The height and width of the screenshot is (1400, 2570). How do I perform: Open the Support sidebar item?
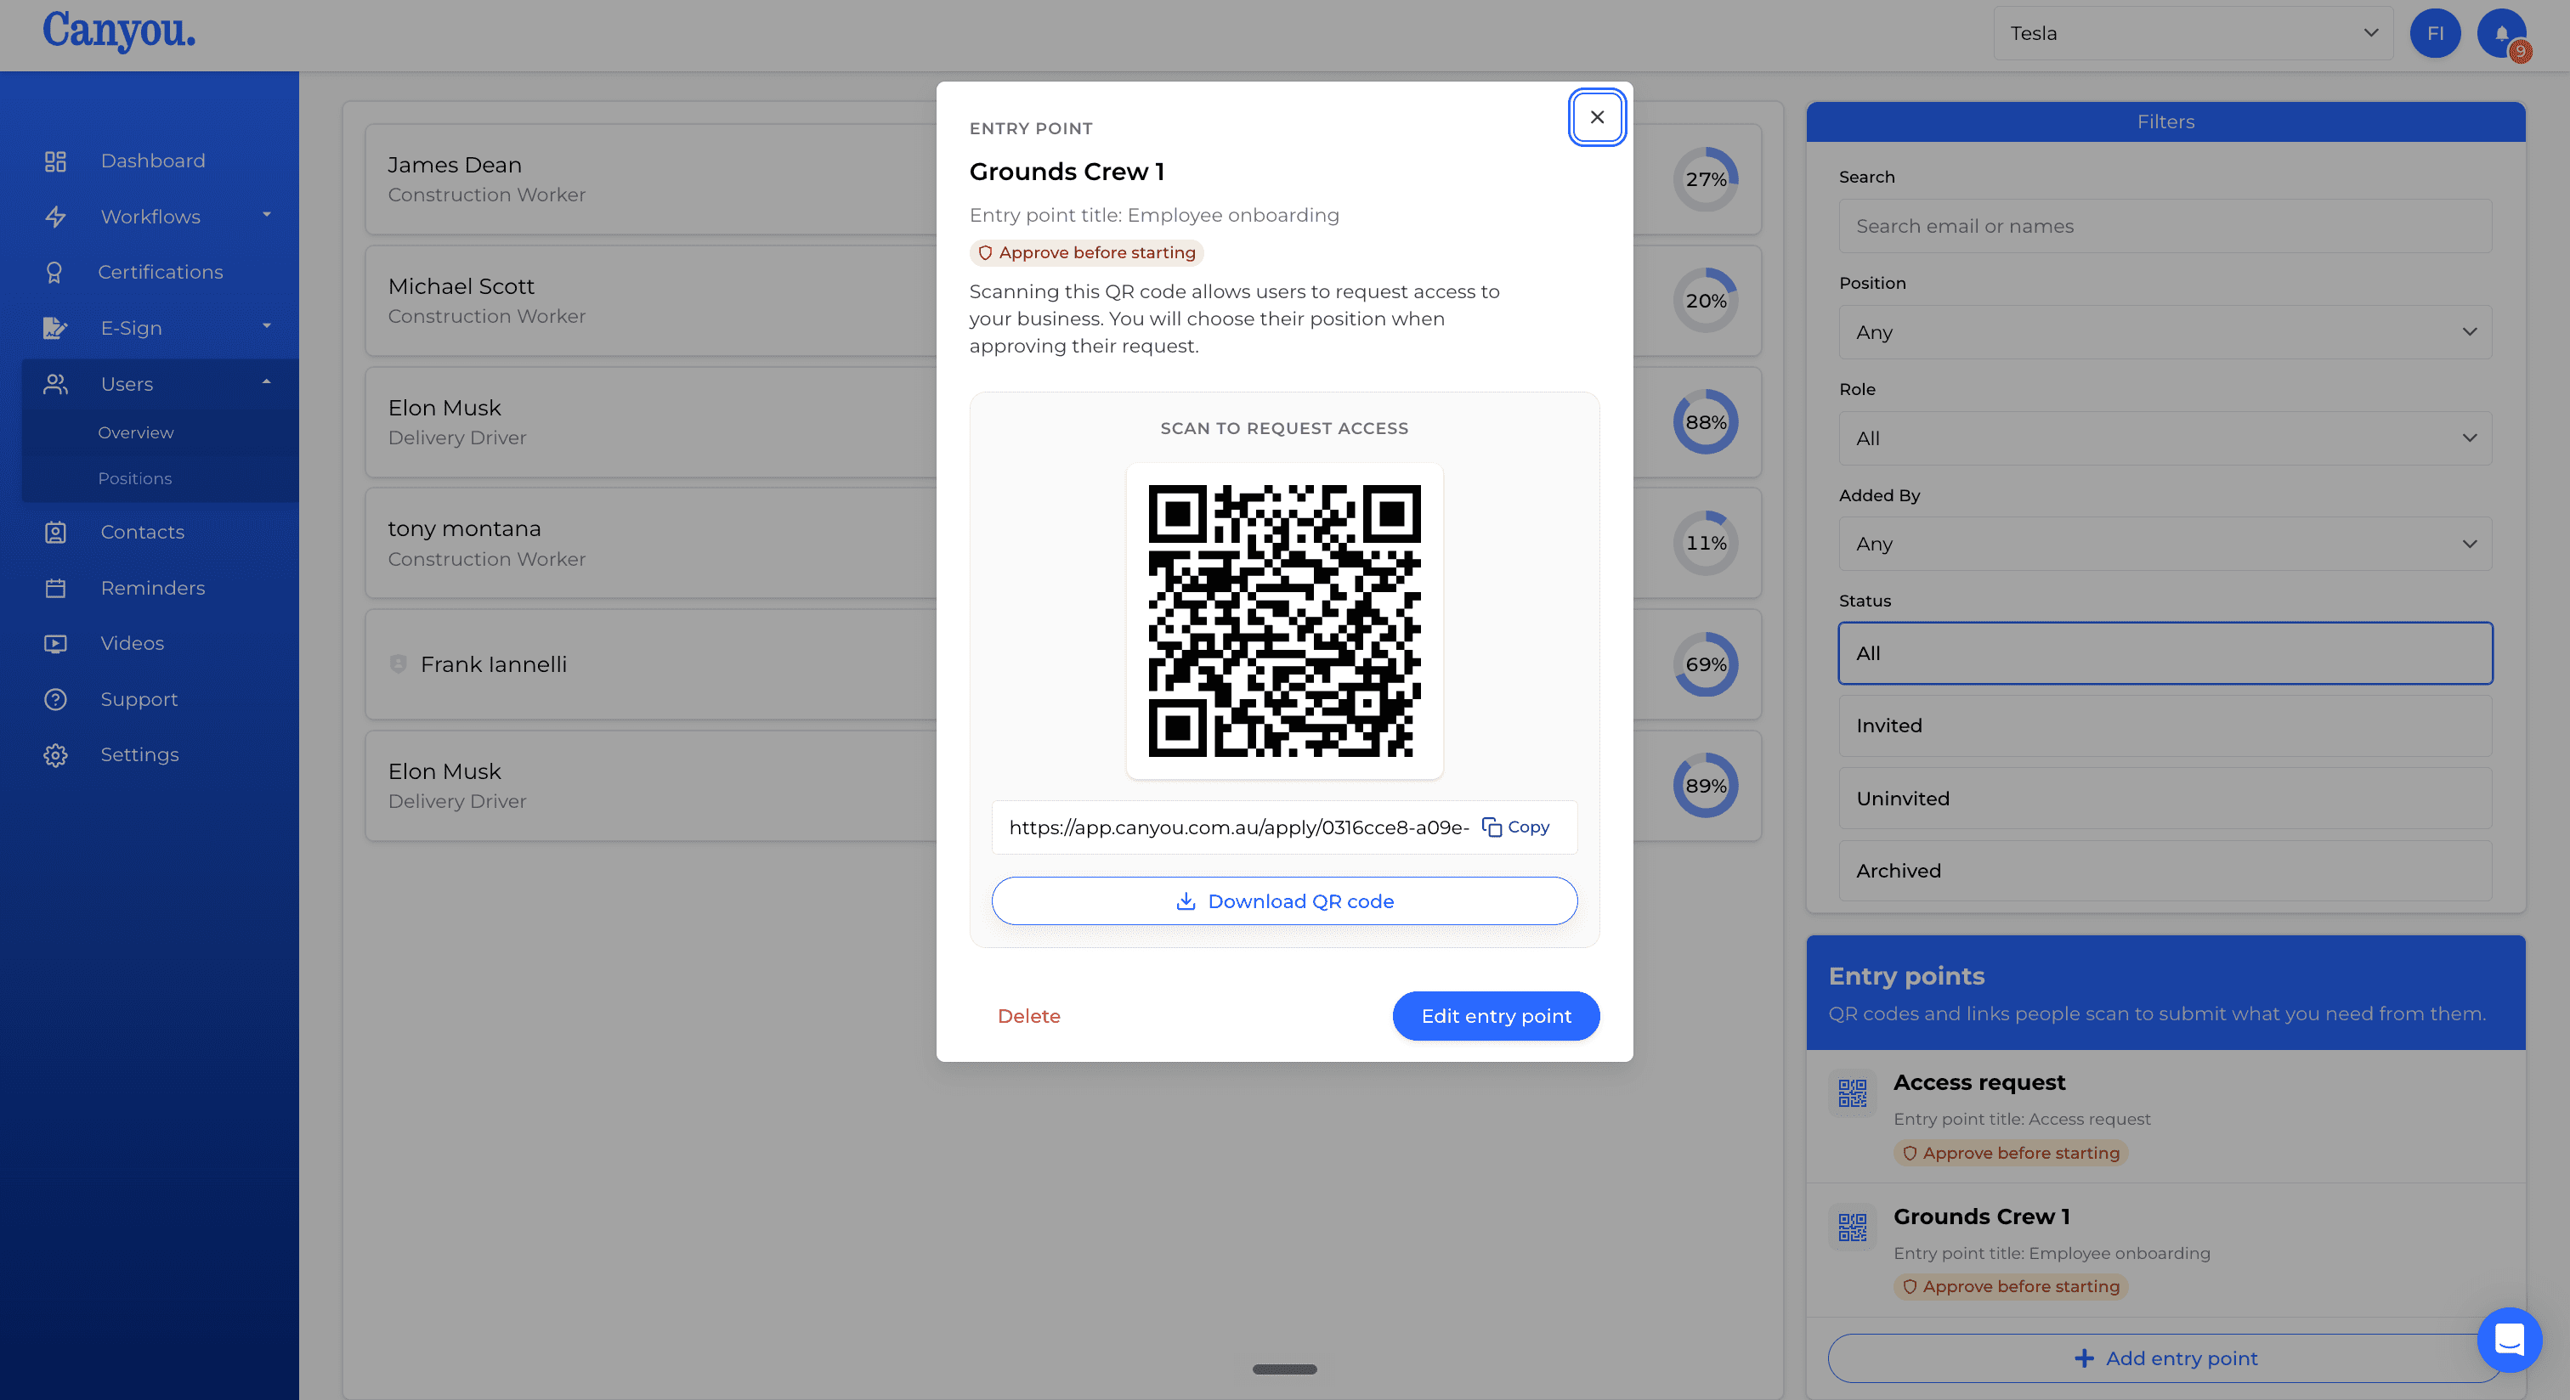139,699
